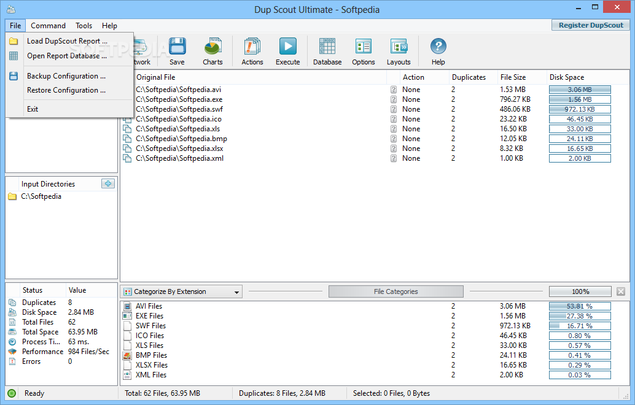Select the C:\Softpedia\Softpedia.exe row
Screen dimensions: 635x405
(x=375, y=99)
